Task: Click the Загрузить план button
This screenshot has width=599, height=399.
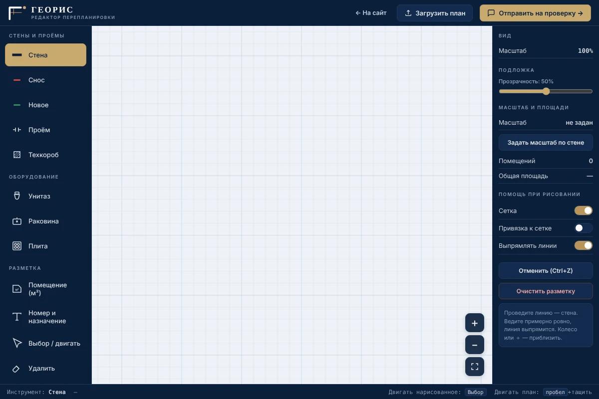Action: tap(435, 13)
